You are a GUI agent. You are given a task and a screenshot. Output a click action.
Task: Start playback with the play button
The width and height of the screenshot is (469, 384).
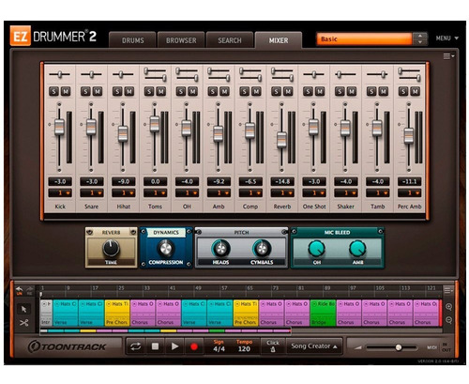tap(174, 346)
